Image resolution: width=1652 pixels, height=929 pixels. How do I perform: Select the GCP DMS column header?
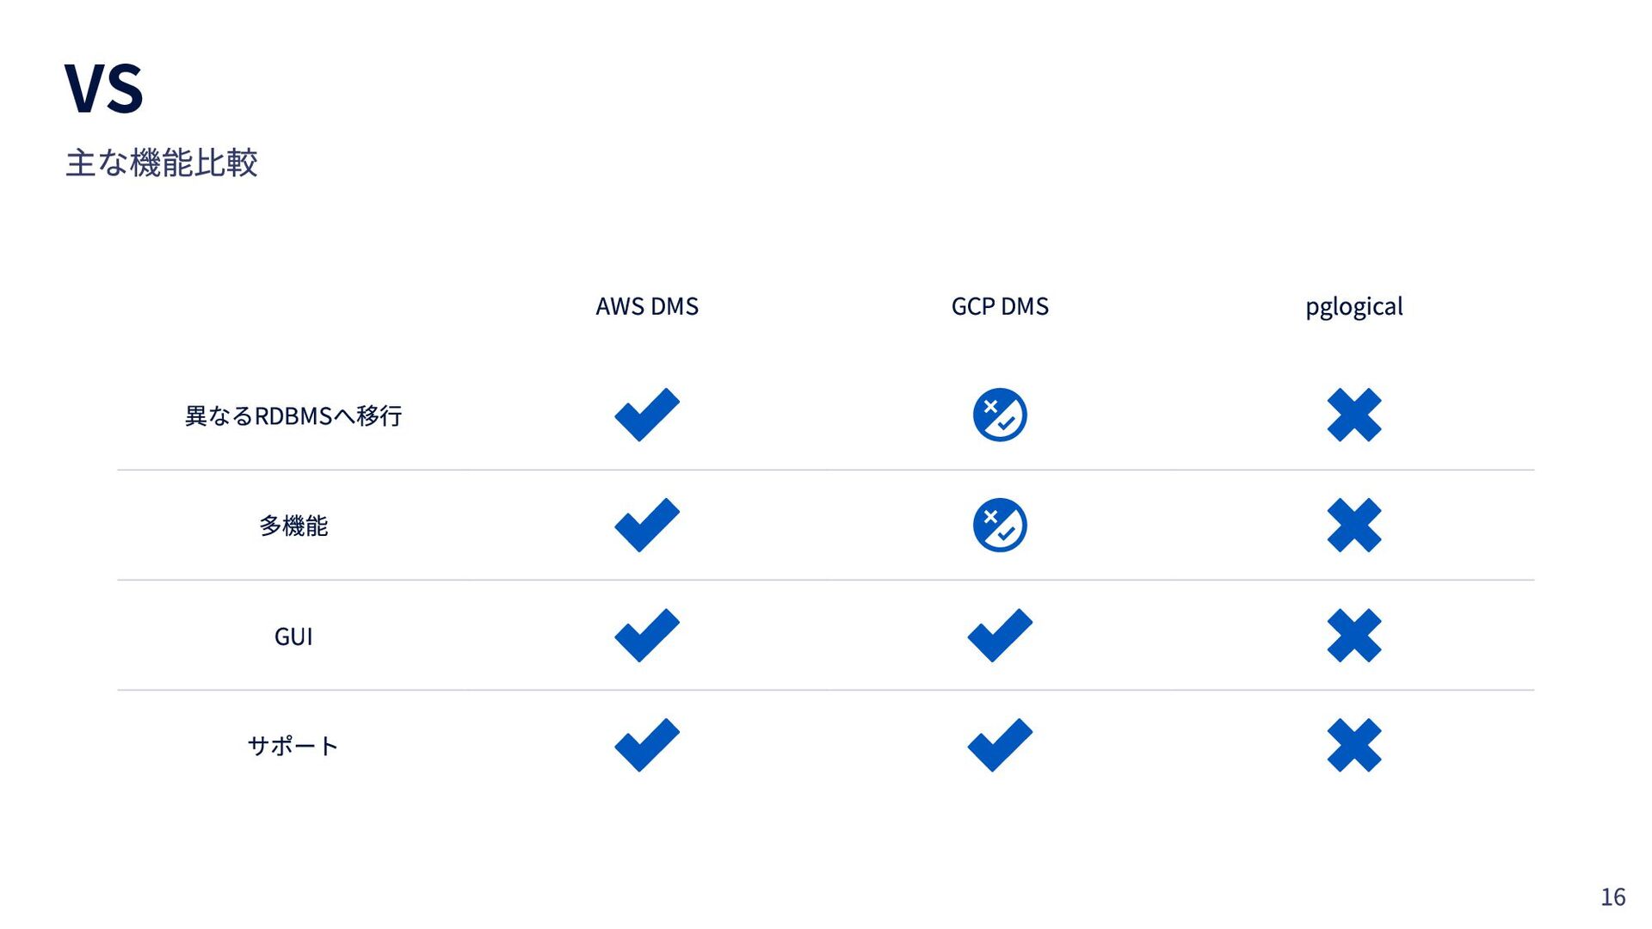coord(1000,306)
